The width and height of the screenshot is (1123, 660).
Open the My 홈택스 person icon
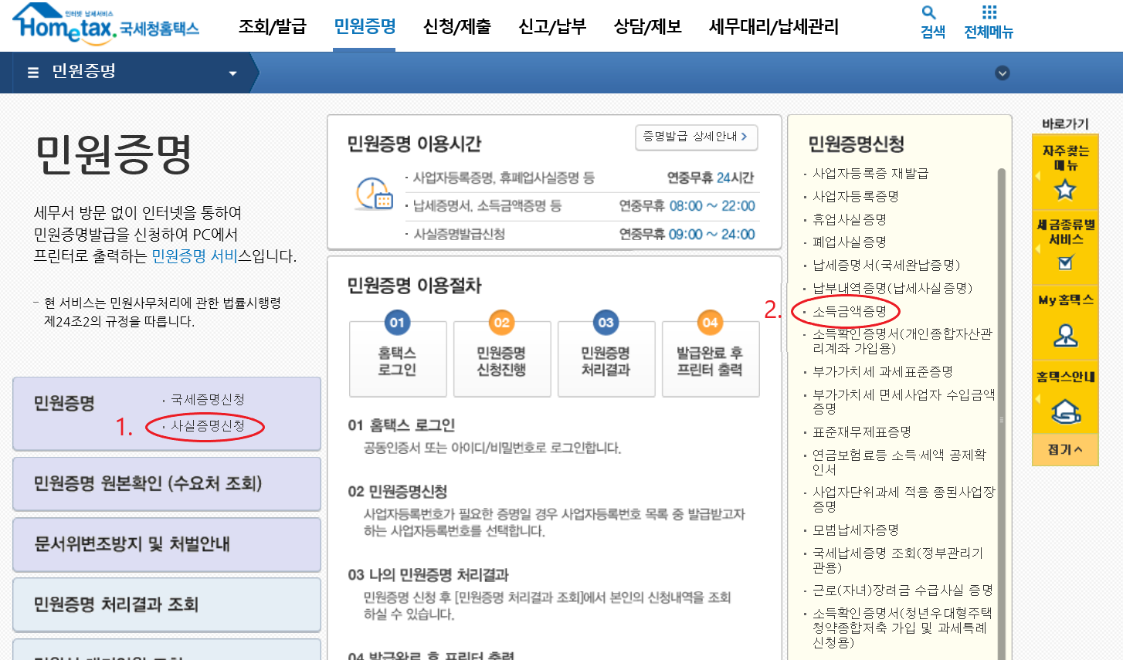[1065, 335]
